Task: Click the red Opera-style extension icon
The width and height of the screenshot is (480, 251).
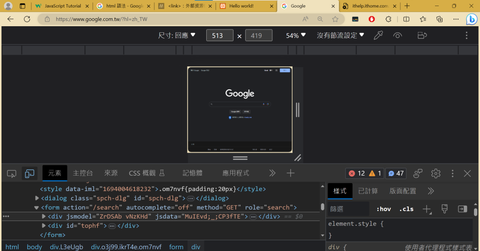Action: pyautogui.click(x=372, y=19)
